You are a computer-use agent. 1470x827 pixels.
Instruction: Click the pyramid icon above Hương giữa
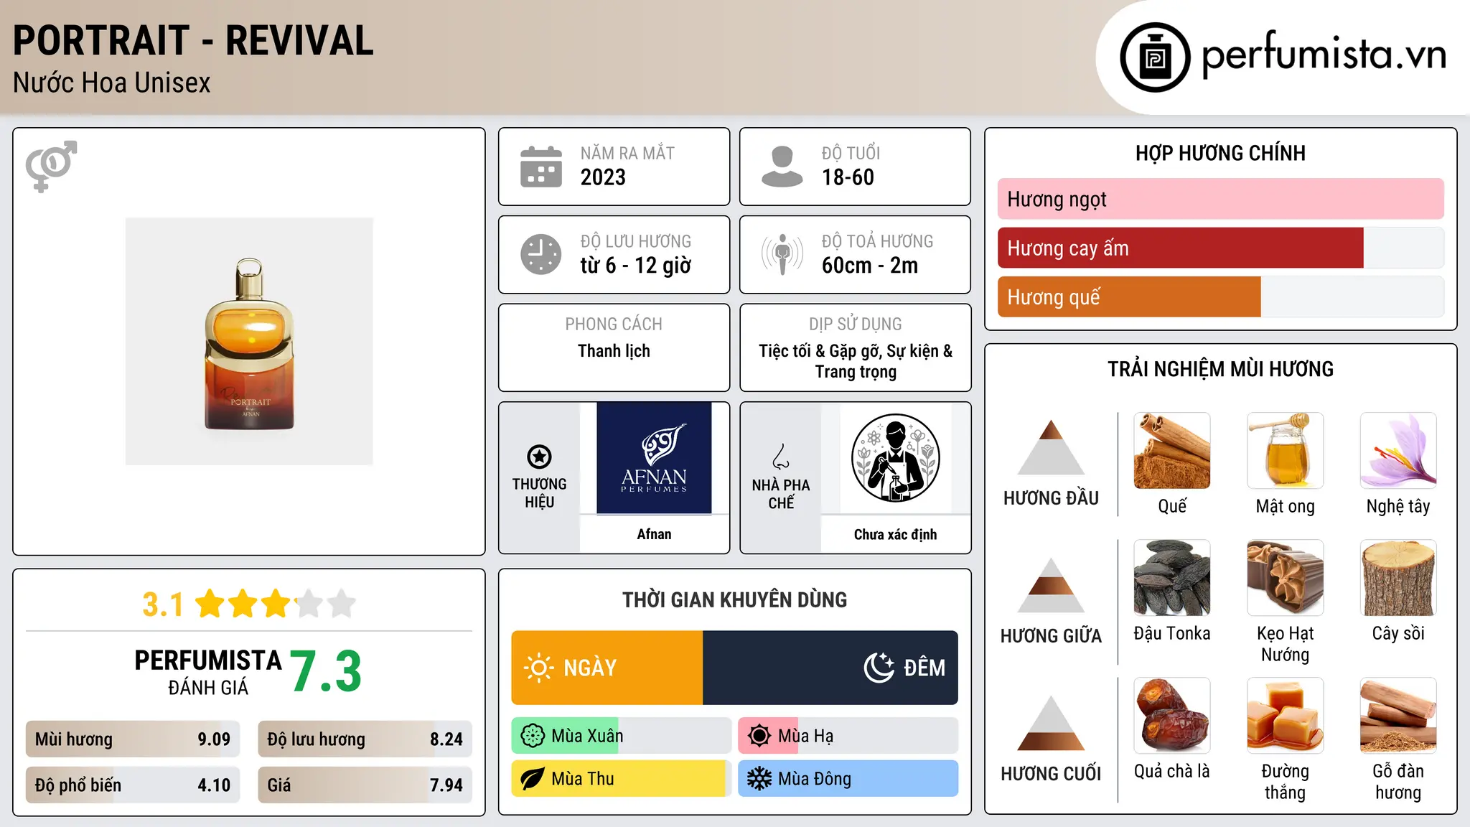point(1051,584)
